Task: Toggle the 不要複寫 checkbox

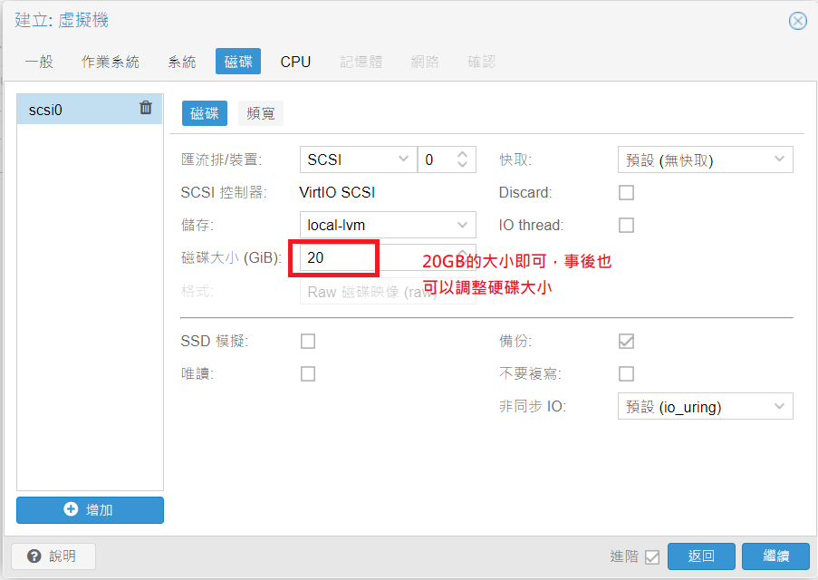Action: point(626,373)
